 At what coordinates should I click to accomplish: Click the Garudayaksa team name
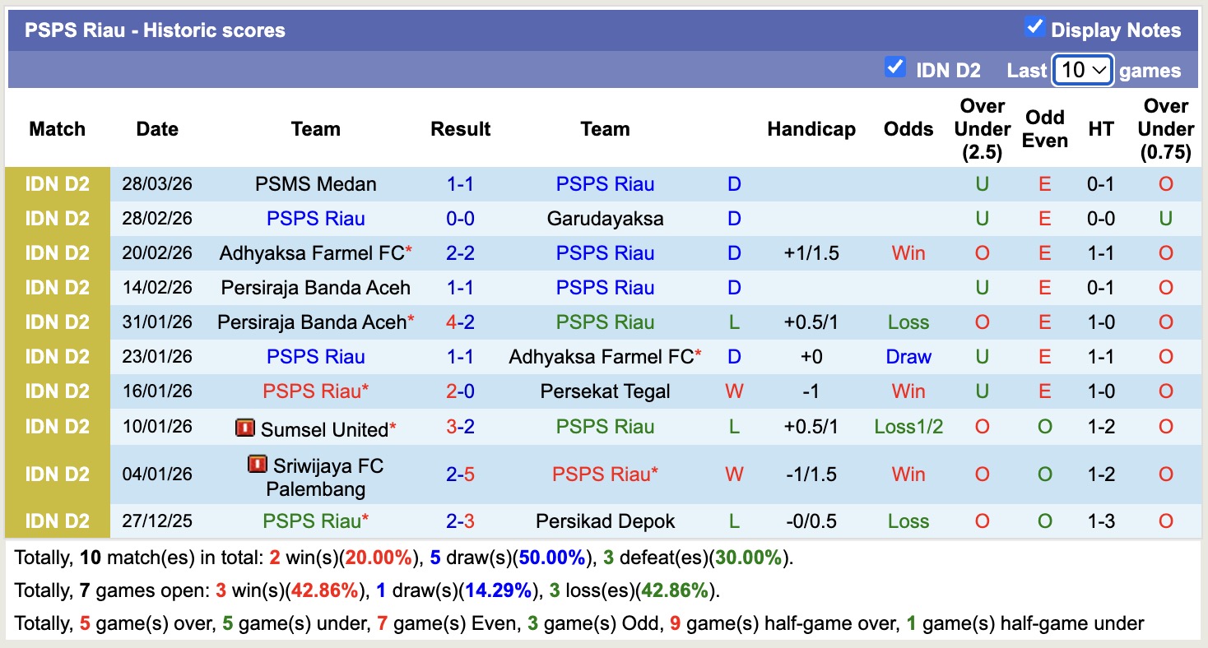tap(605, 219)
